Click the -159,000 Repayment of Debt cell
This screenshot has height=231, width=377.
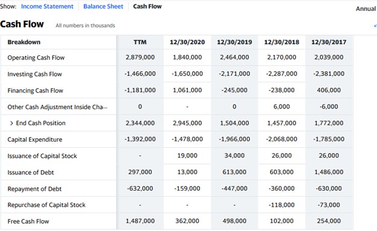pyautogui.click(x=187, y=189)
